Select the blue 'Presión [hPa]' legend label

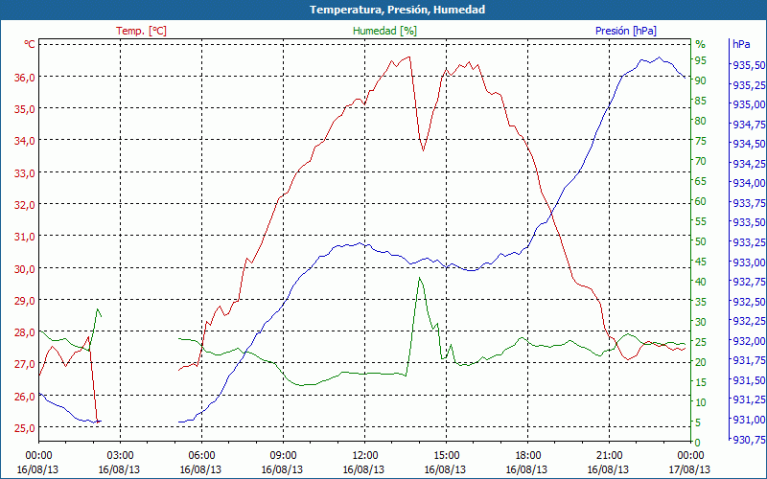[626, 32]
